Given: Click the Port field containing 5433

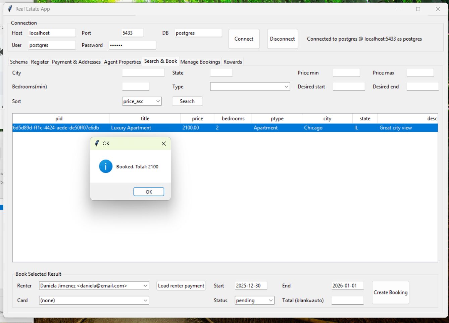Looking at the screenshot, I should click(x=132, y=33).
